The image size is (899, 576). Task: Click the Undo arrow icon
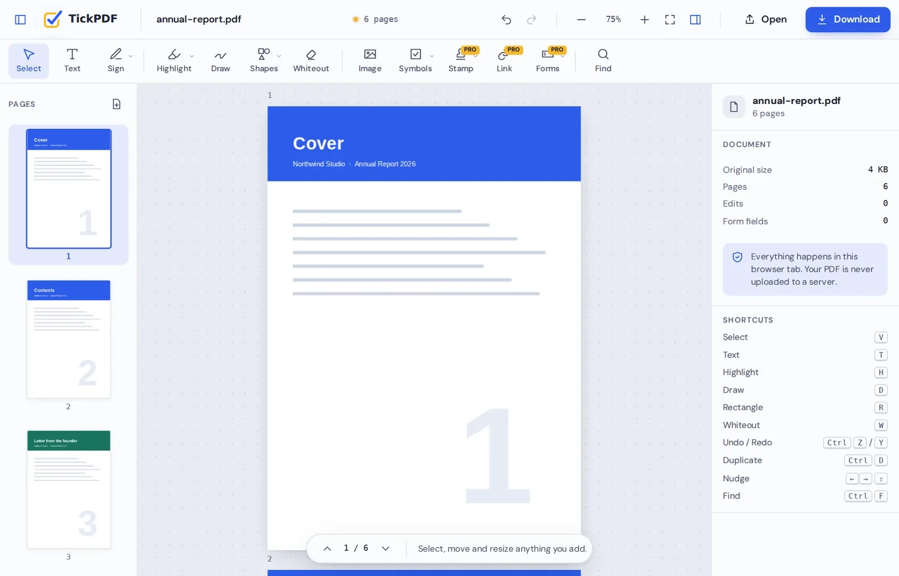point(506,19)
